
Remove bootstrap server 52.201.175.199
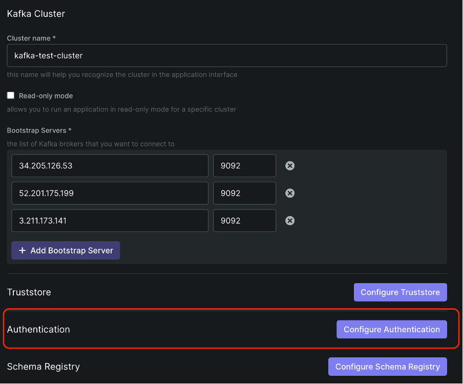pyautogui.click(x=290, y=193)
